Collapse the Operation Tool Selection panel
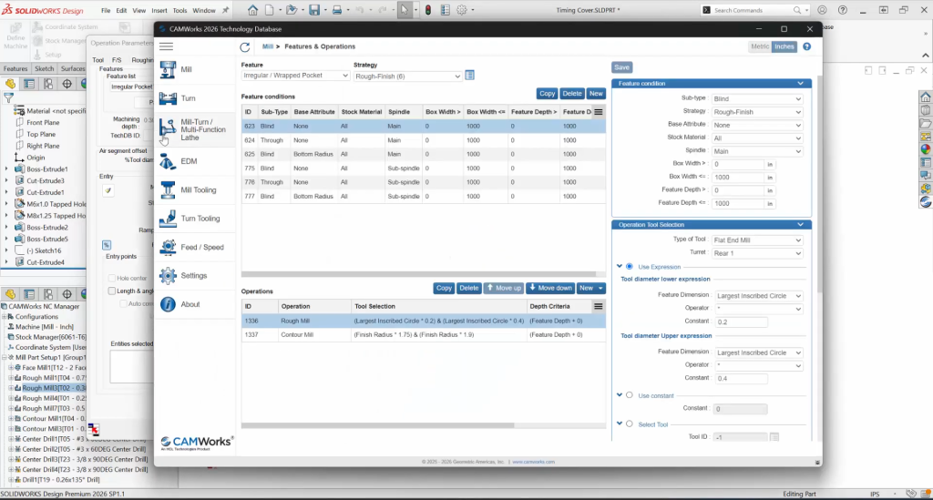 tap(800, 225)
